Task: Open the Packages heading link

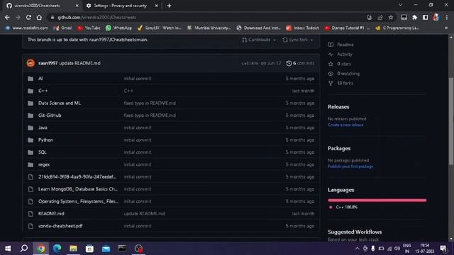Action: pyautogui.click(x=339, y=148)
